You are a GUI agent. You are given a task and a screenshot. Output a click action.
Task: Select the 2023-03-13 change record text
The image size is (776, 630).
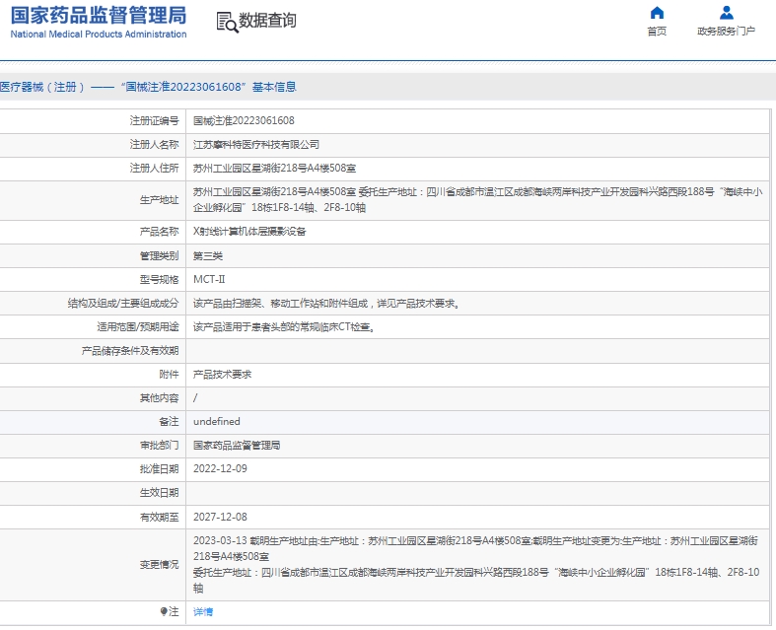coord(476,565)
